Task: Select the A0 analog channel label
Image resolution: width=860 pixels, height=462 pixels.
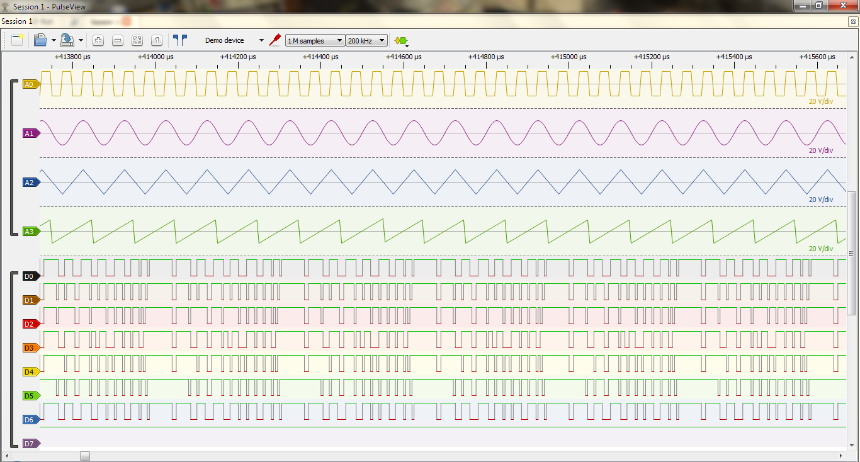Action: (x=31, y=84)
